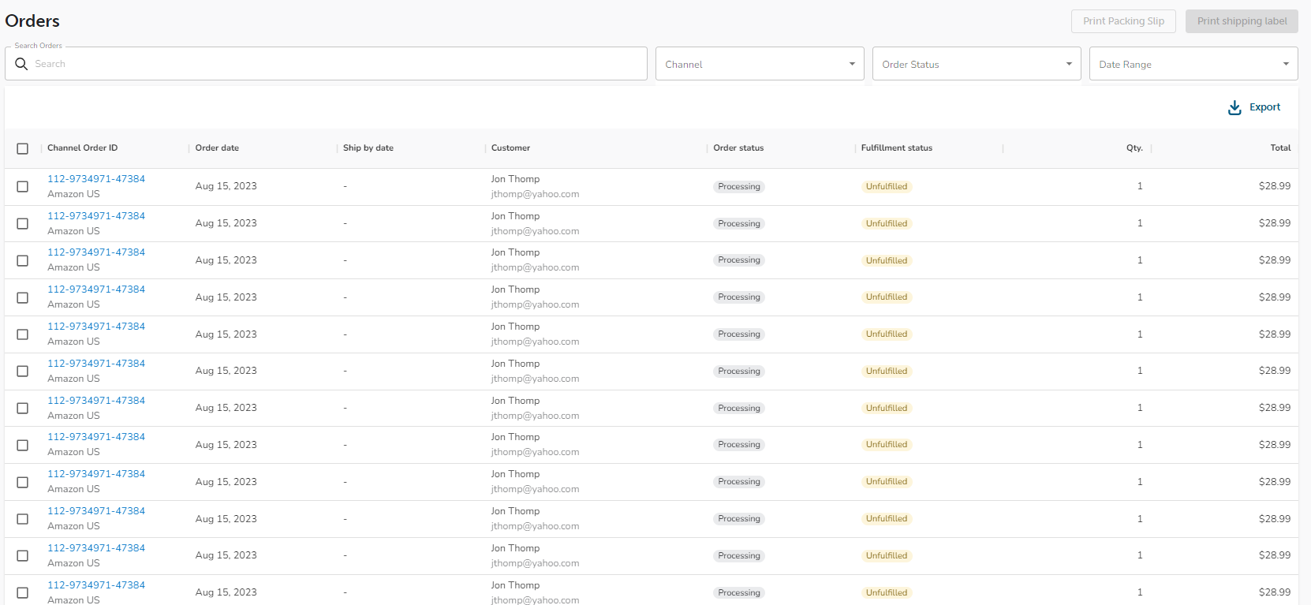
Task: Toggle the select-all checkbox in table header
Action: [23, 148]
